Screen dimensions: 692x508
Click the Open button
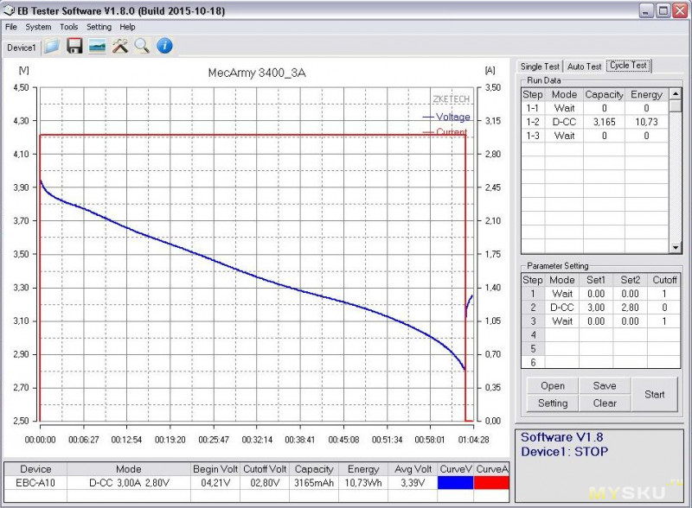553,386
